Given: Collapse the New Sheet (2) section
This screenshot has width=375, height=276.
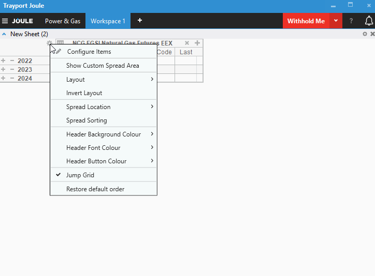Looking at the screenshot, I should coord(4,34).
